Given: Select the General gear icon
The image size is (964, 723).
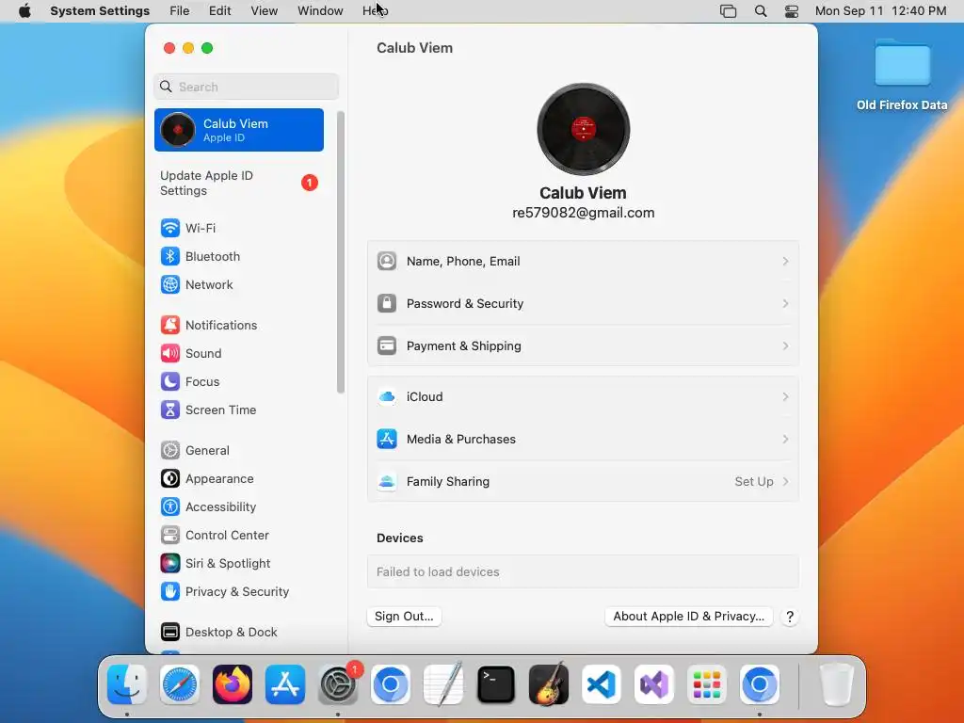Looking at the screenshot, I should pos(170,451).
